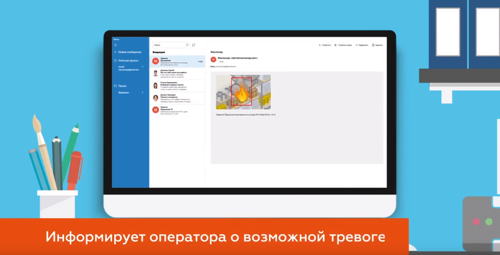The height and width of the screenshot is (255, 500).
Task: Select the Gmail account in sidebar
Action: [x=128, y=68]
